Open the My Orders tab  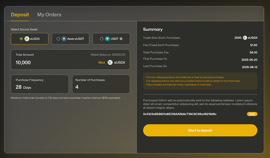click(x=49, y=15)
